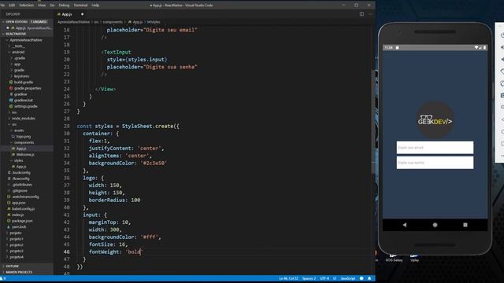This screenshot has height=283, width=504.
Task: Collapse the OPEN EDITORS section
Action: click(16, 22)
